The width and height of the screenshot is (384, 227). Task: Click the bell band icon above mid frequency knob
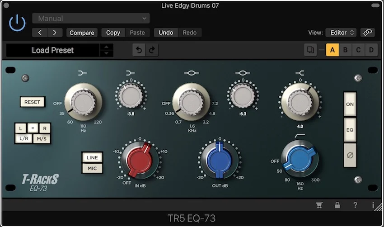click(192, 73)
